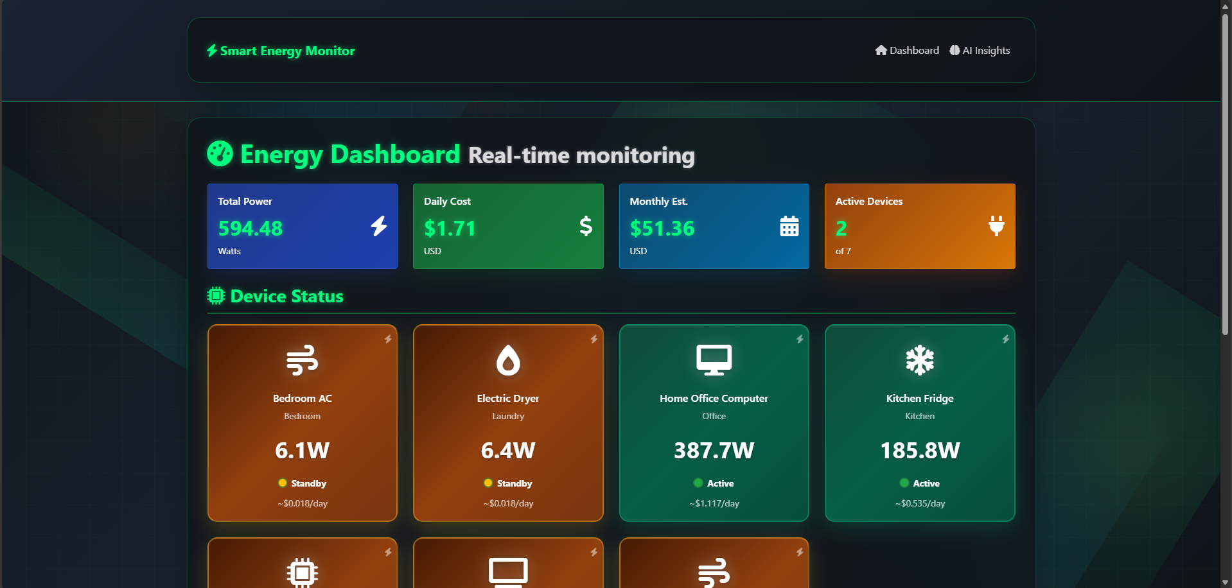Click the gauge icon beside Energy Dashboard
This screenshot has height=588, width=1232.
click(x=220, y=153)
